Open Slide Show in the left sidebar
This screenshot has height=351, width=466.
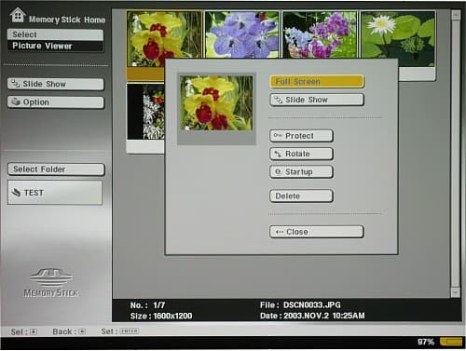coord(56,84)
